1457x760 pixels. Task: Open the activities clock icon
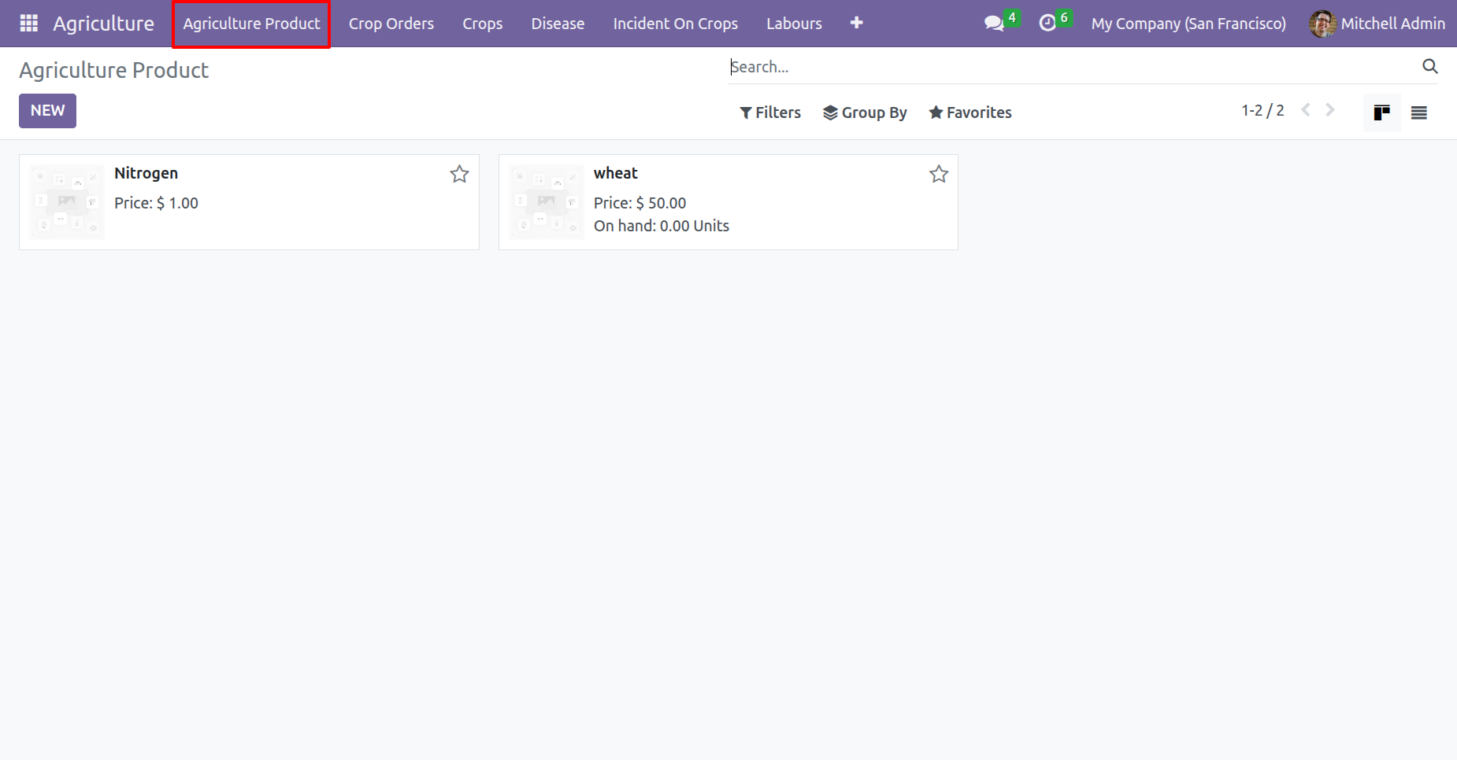[1047, 24]
